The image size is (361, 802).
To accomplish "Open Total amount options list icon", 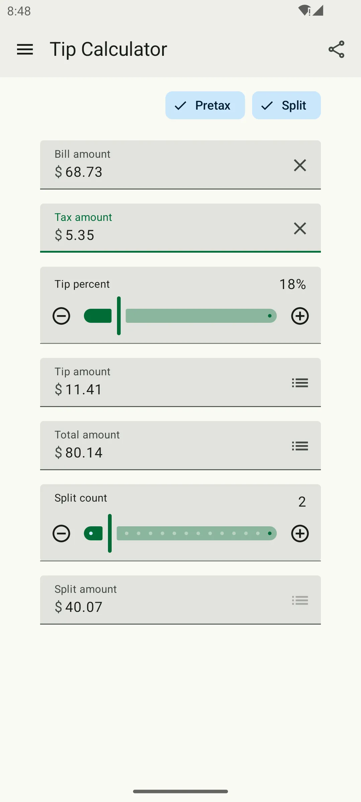I will (300, 446).
